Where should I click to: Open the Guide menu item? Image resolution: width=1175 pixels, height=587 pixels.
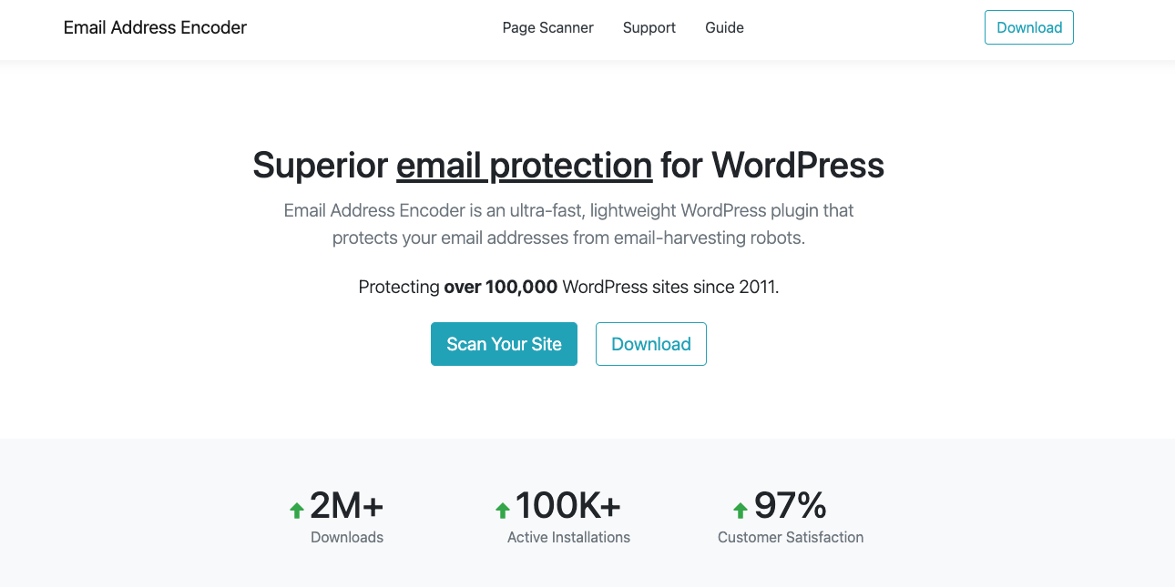pos(724,27)
